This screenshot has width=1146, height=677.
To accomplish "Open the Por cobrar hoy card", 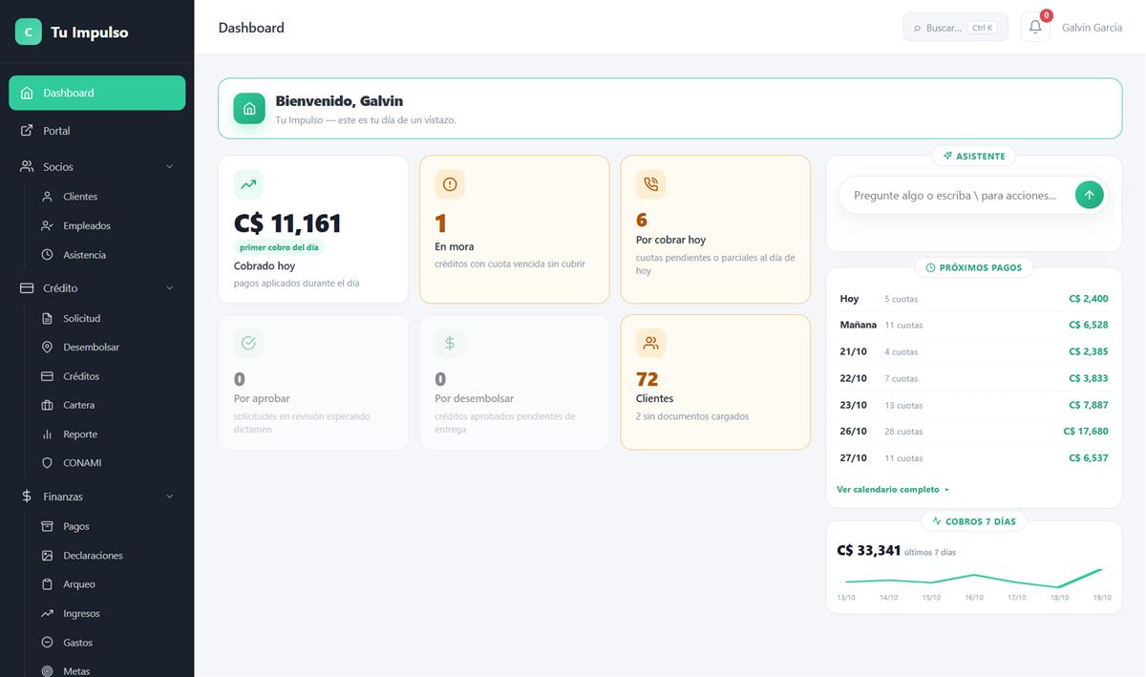I will (715, 230).
